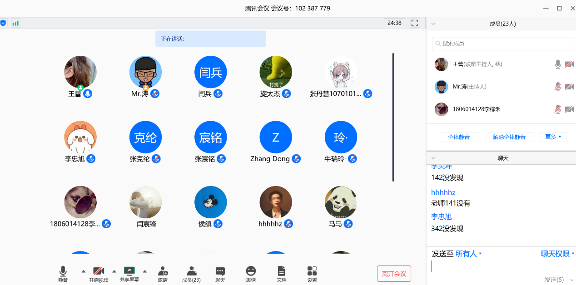
Task: Open the Settings icon in toolbar
Action: click(312, 272)
